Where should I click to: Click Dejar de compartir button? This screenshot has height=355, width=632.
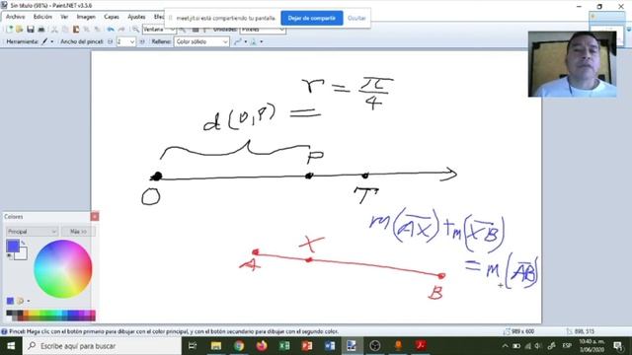(x=312, y=18)
